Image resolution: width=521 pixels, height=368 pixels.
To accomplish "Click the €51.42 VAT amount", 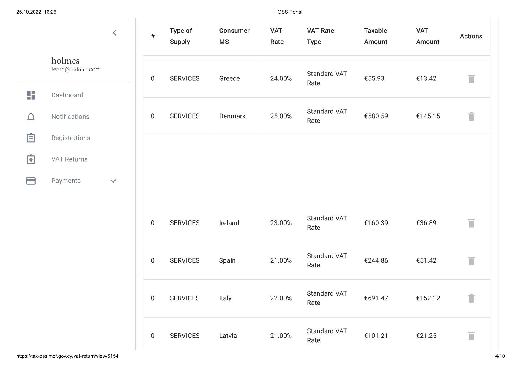I will [426, 260].
